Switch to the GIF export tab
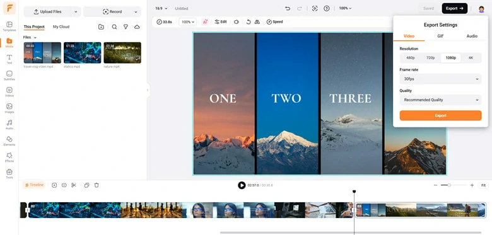This screenshot has height=235, width=492. (x=440, y=36)
